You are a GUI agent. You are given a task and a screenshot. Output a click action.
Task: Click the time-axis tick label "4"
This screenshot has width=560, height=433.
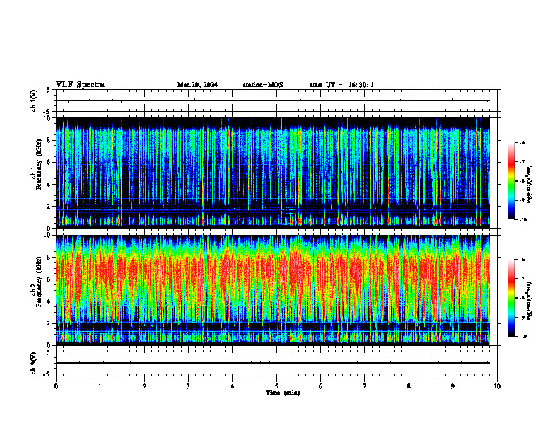click(x=233, y=386)
